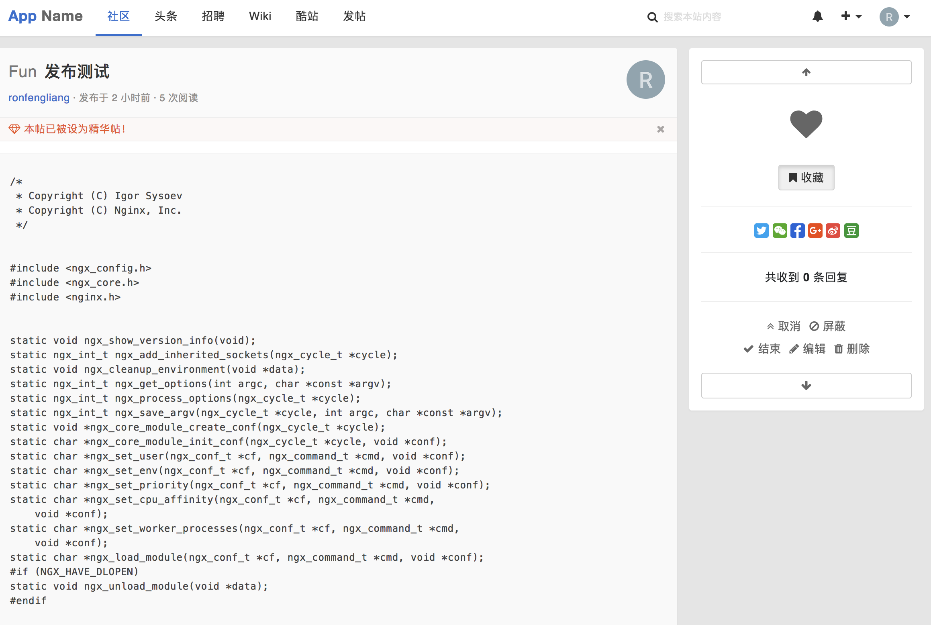Open the plus create-new dropdown
This screenshot has width=931, height=625.
pyautogui.click(x=851, y=16)
